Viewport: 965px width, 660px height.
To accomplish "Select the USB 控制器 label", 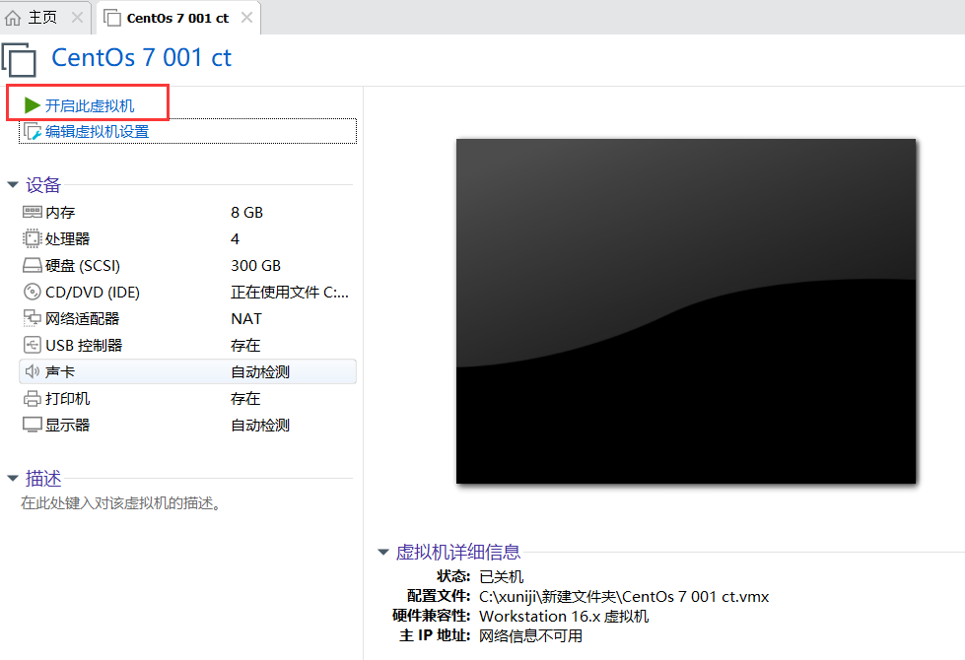I will coord(84,345).
